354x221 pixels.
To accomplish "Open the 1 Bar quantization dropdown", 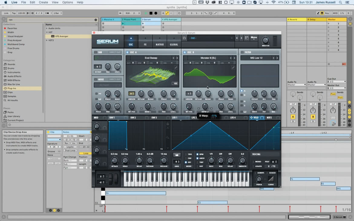I will 57,13.
